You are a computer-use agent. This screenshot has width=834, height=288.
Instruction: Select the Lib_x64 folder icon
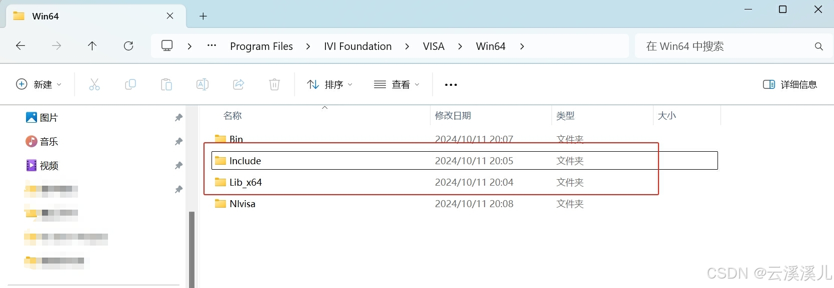220,182
